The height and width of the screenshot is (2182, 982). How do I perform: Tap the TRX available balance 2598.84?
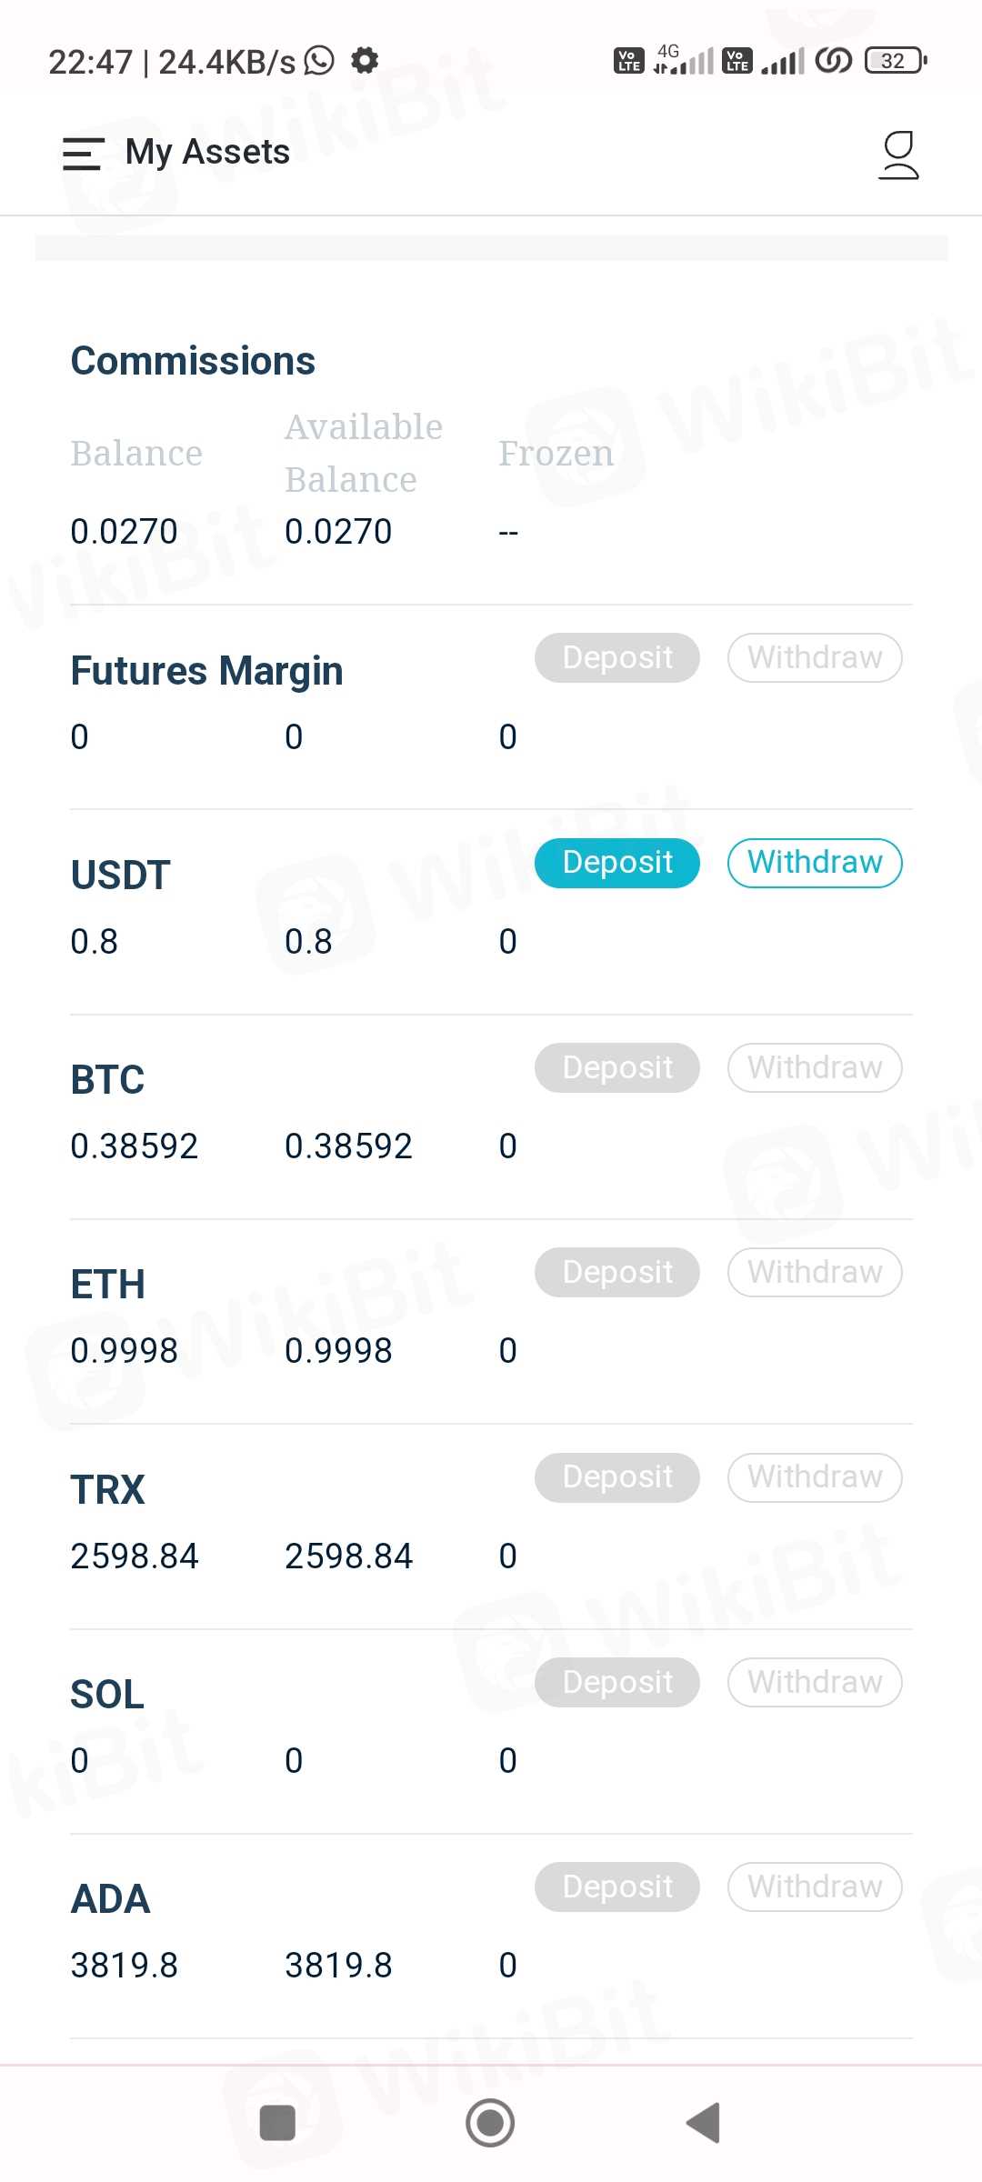click(x=348, y=1556)
